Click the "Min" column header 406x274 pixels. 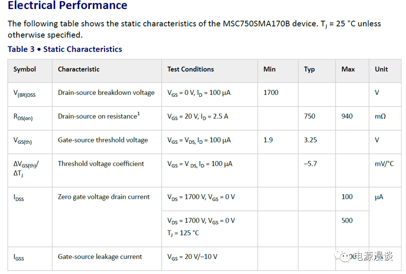(x=269, y=69)
